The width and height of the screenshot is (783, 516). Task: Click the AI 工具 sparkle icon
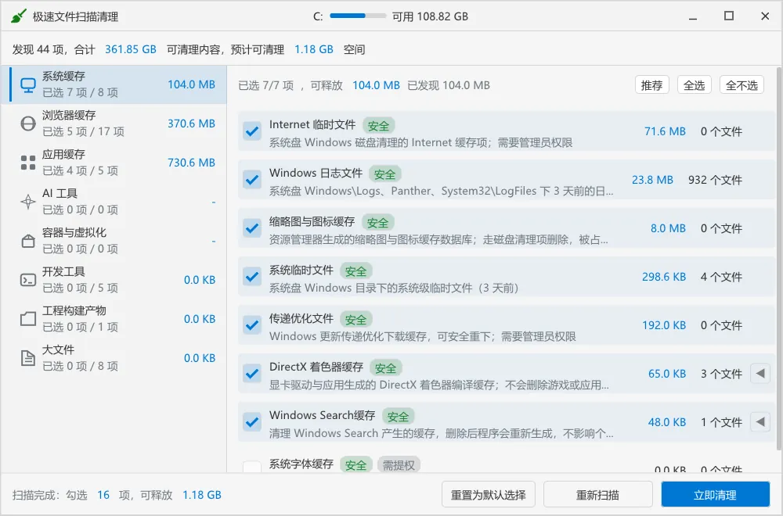pyautogui.click(x=28, y=202)
